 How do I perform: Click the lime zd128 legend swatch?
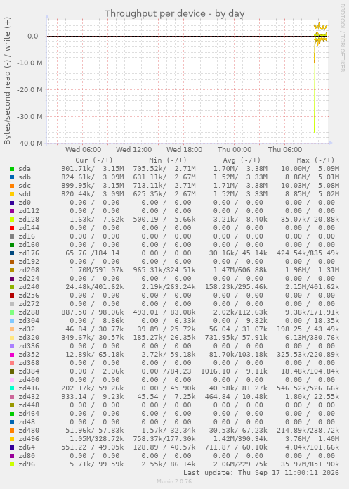pyautogui.click(x=12, y=220)
